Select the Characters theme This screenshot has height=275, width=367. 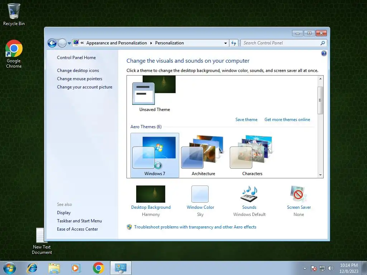[x=252, y=155]
